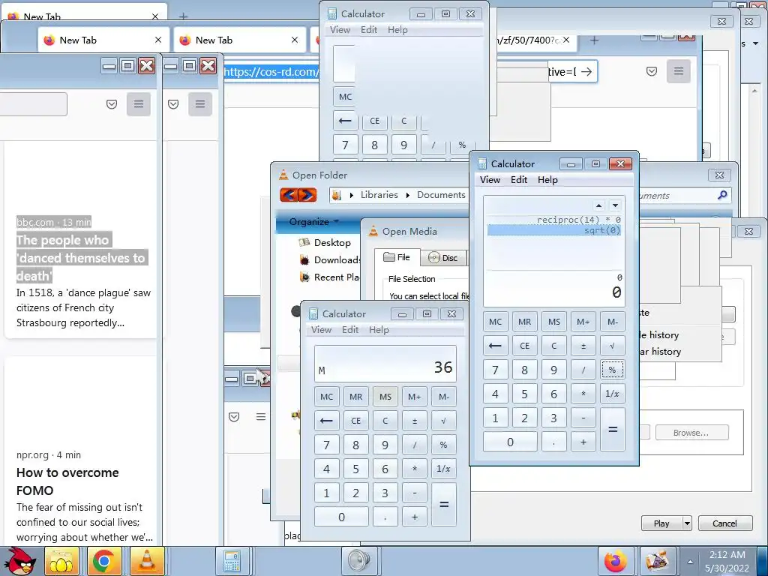Click the backspace arrow in the active Calculator

[495, 346]
